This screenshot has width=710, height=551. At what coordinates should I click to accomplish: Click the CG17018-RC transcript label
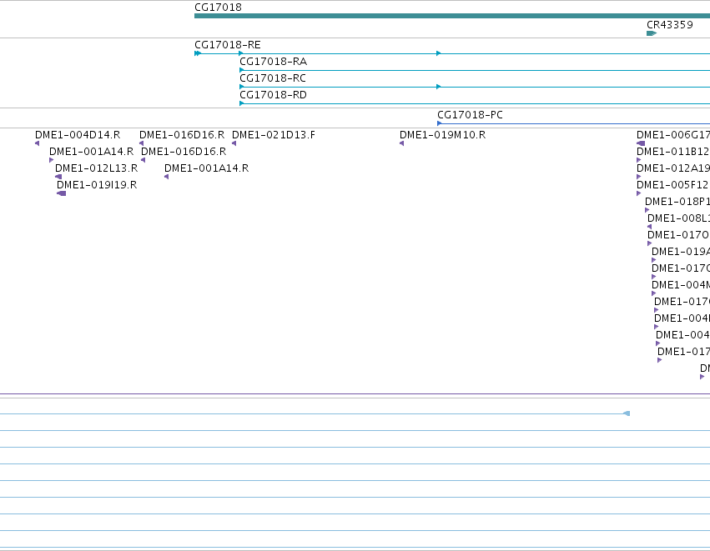pyautogui.click(x=273, y=78)
